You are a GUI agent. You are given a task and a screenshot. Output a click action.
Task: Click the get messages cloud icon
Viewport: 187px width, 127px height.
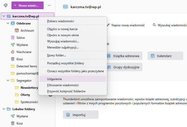pos(6,5)
